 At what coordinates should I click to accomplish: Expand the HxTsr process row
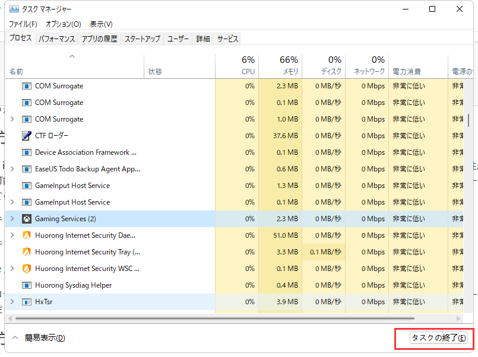12,302
